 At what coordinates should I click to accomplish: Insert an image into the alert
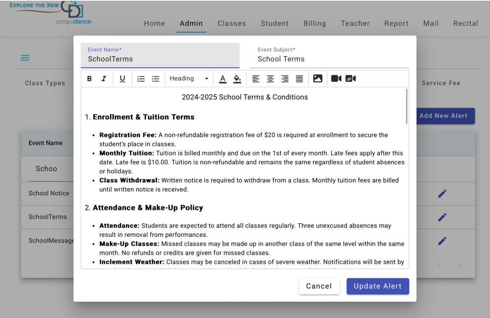(x=318, y=79)
